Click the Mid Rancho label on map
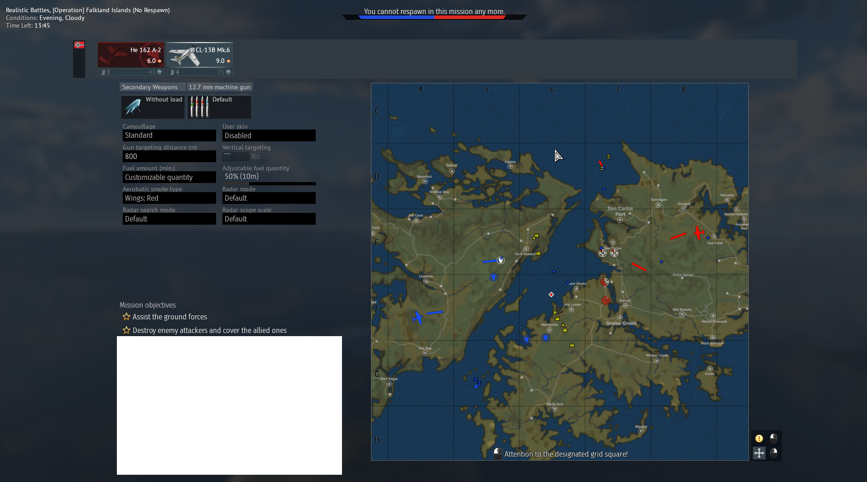This screenshot has width=867, height=482. tap(682, 310)
